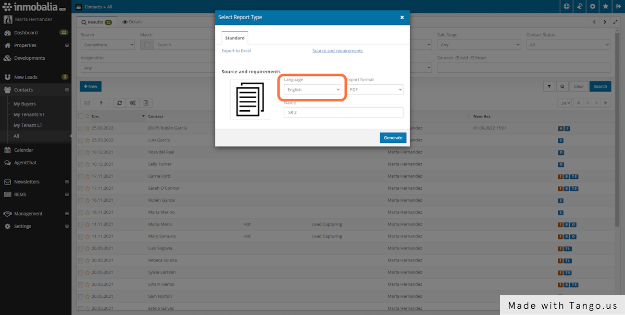The width and height of the screenshot is (625, 315).
Task: Expand the Contact Status dropdown
Action: point(568,45)
